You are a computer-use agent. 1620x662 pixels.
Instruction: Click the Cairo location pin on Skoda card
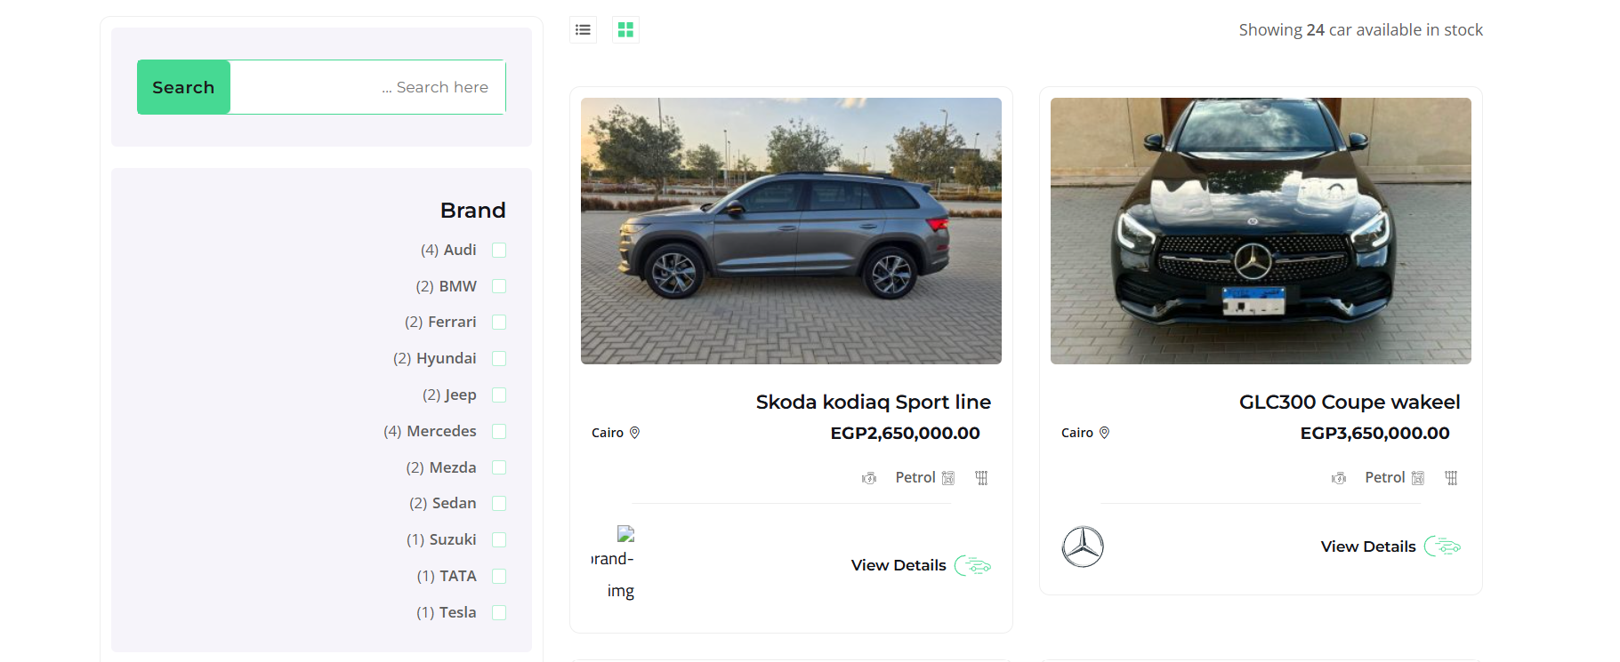[634, 433]
